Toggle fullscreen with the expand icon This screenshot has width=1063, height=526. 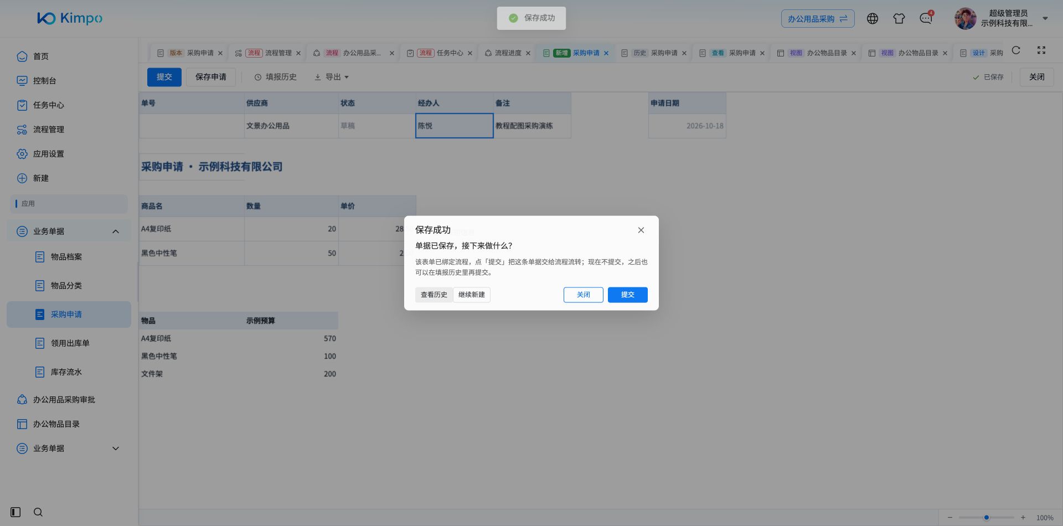(x=1041, y=50)
